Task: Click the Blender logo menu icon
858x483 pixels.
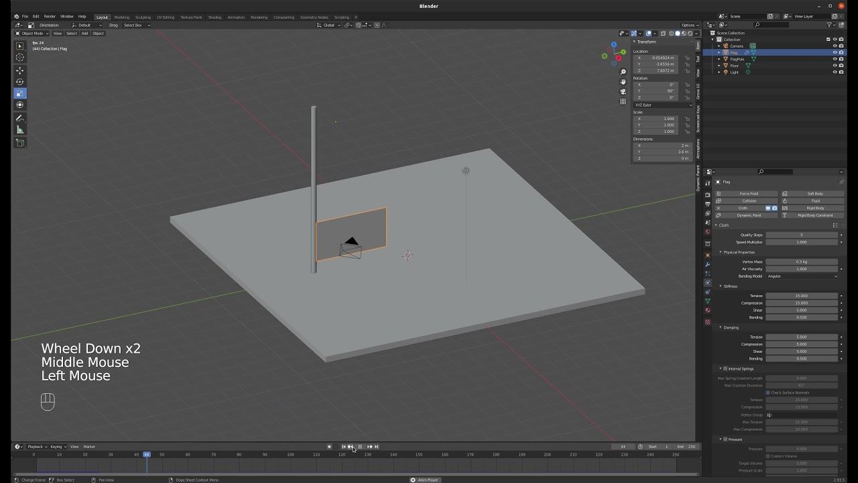Action: click(16, 16)
